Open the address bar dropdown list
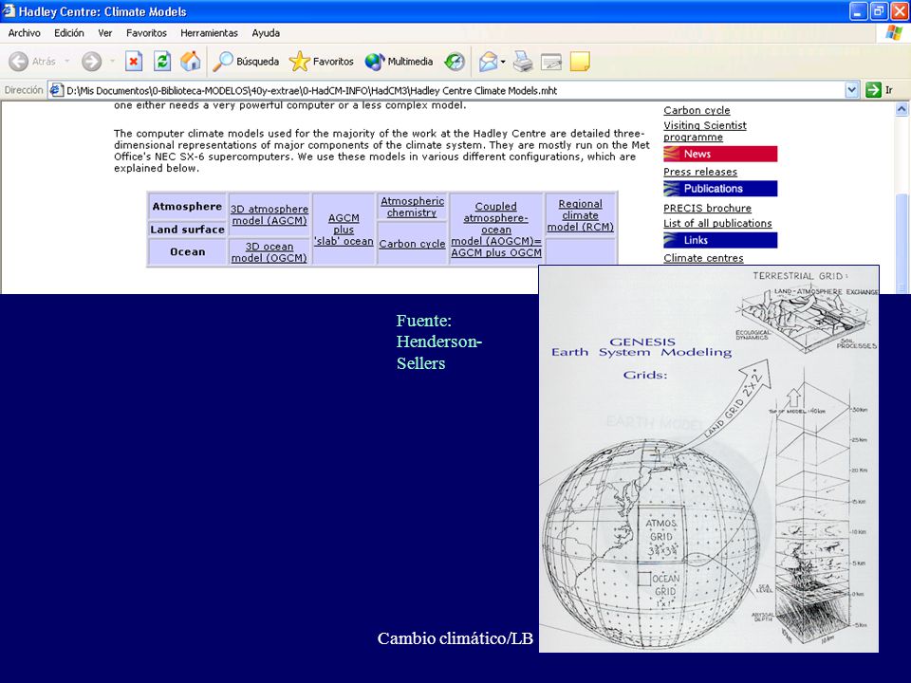 click(x=852, y=90)
